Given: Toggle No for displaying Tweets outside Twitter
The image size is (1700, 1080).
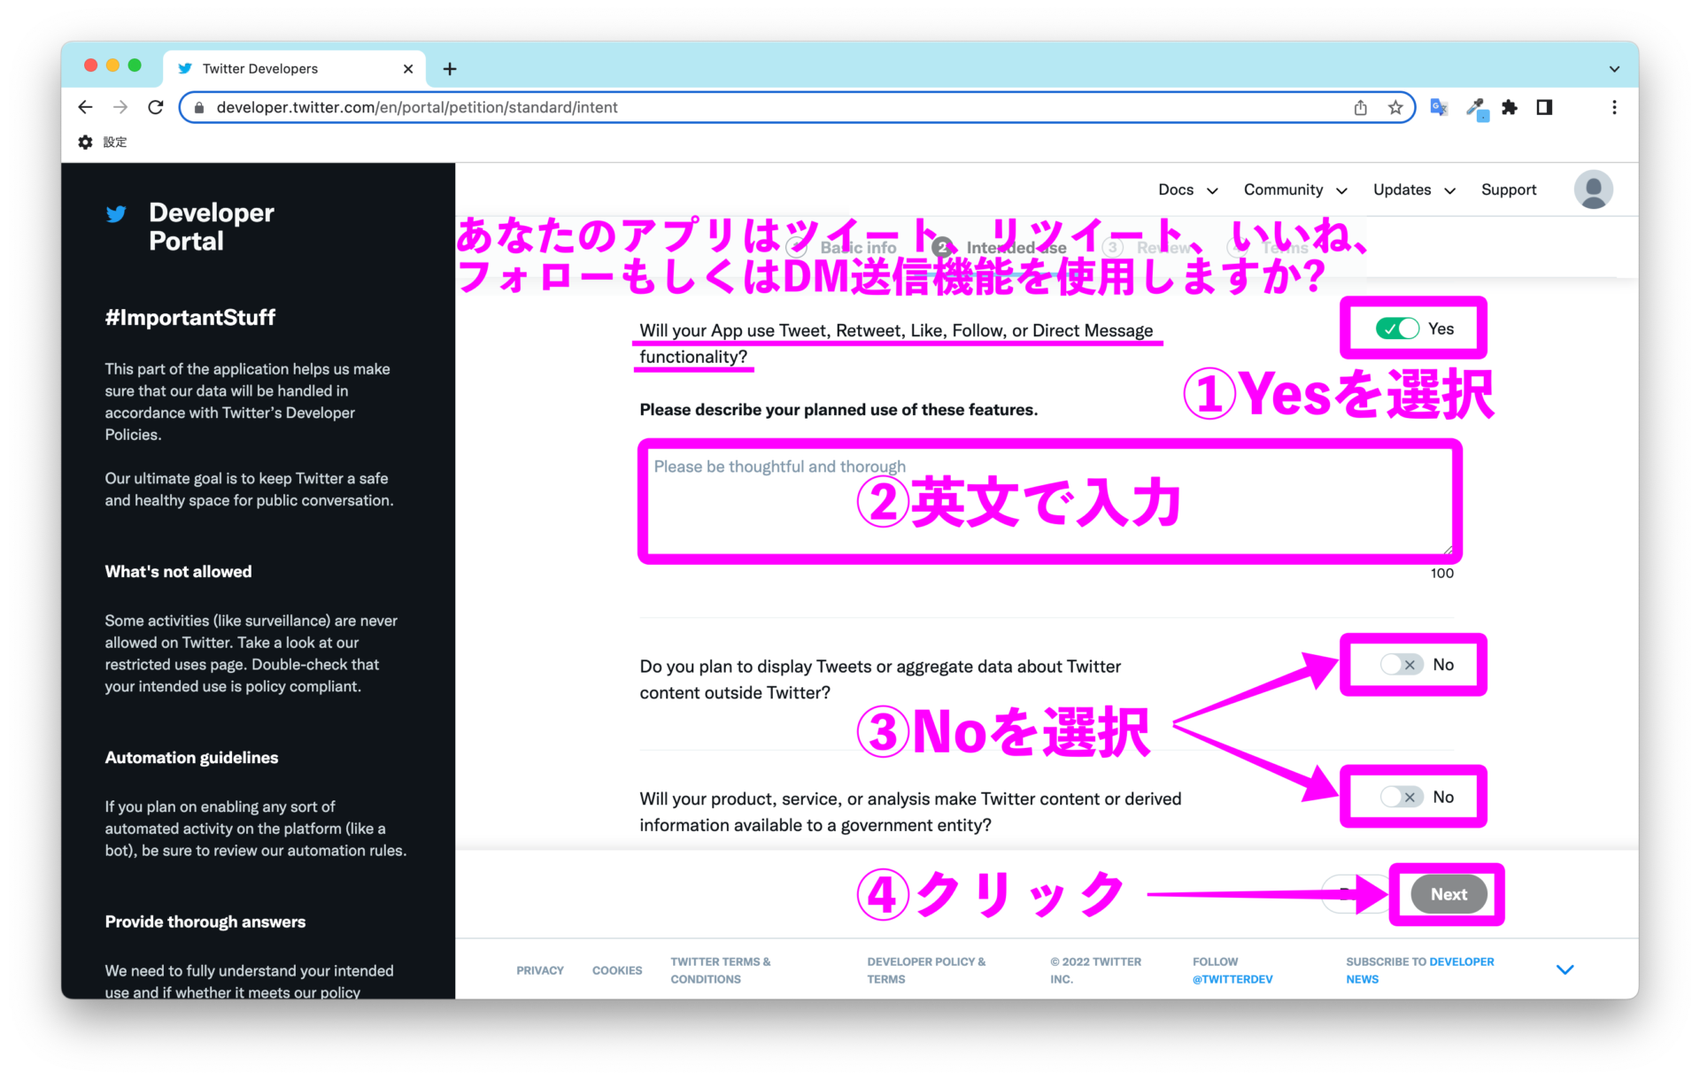Looking at the screenshot, I should 1400,664.
